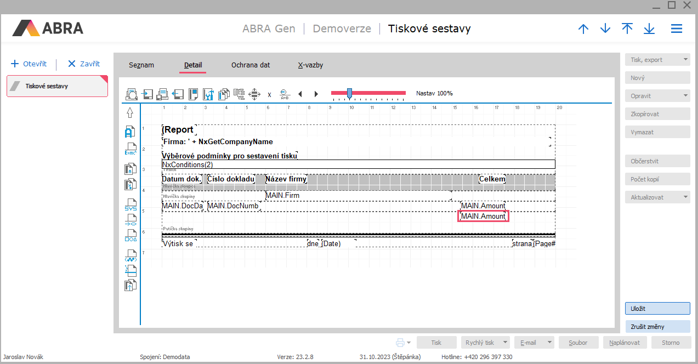The height and width of the screenshot is (364, 698).
Task: Select the MAIN.Firm field in the report
Action: coord(358,195)
